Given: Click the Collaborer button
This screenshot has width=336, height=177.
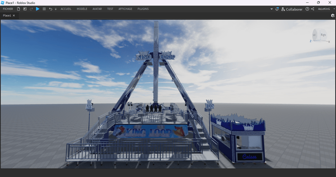Looking at the screenshot, I should click(x=292, y=9).
